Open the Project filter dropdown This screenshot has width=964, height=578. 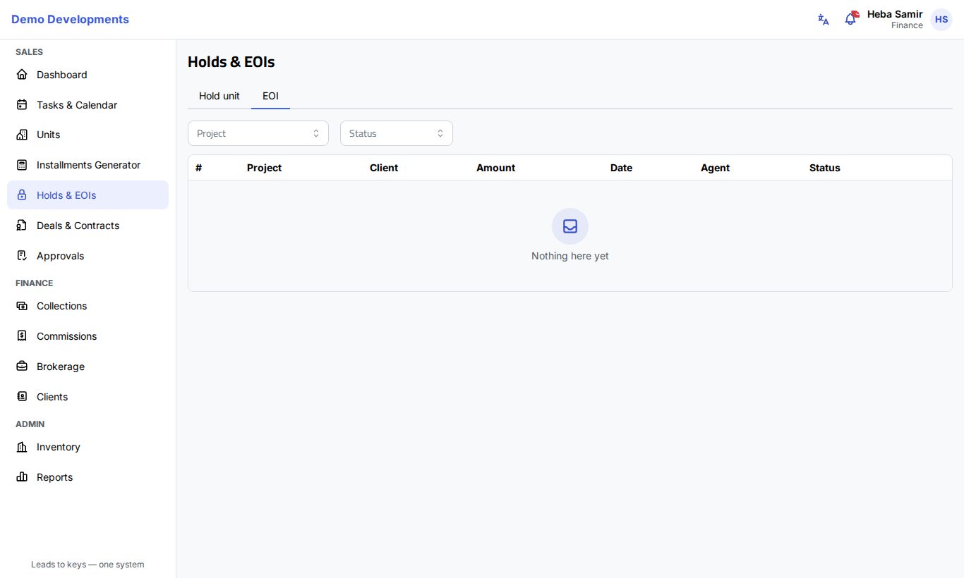click(258, 133)
